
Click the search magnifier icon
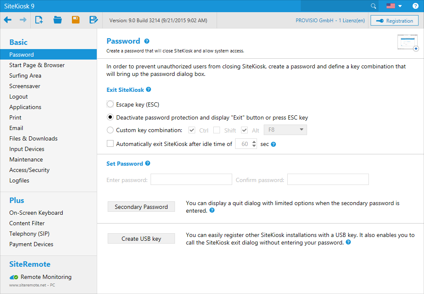pyautogui.click(x=373, y=6)
